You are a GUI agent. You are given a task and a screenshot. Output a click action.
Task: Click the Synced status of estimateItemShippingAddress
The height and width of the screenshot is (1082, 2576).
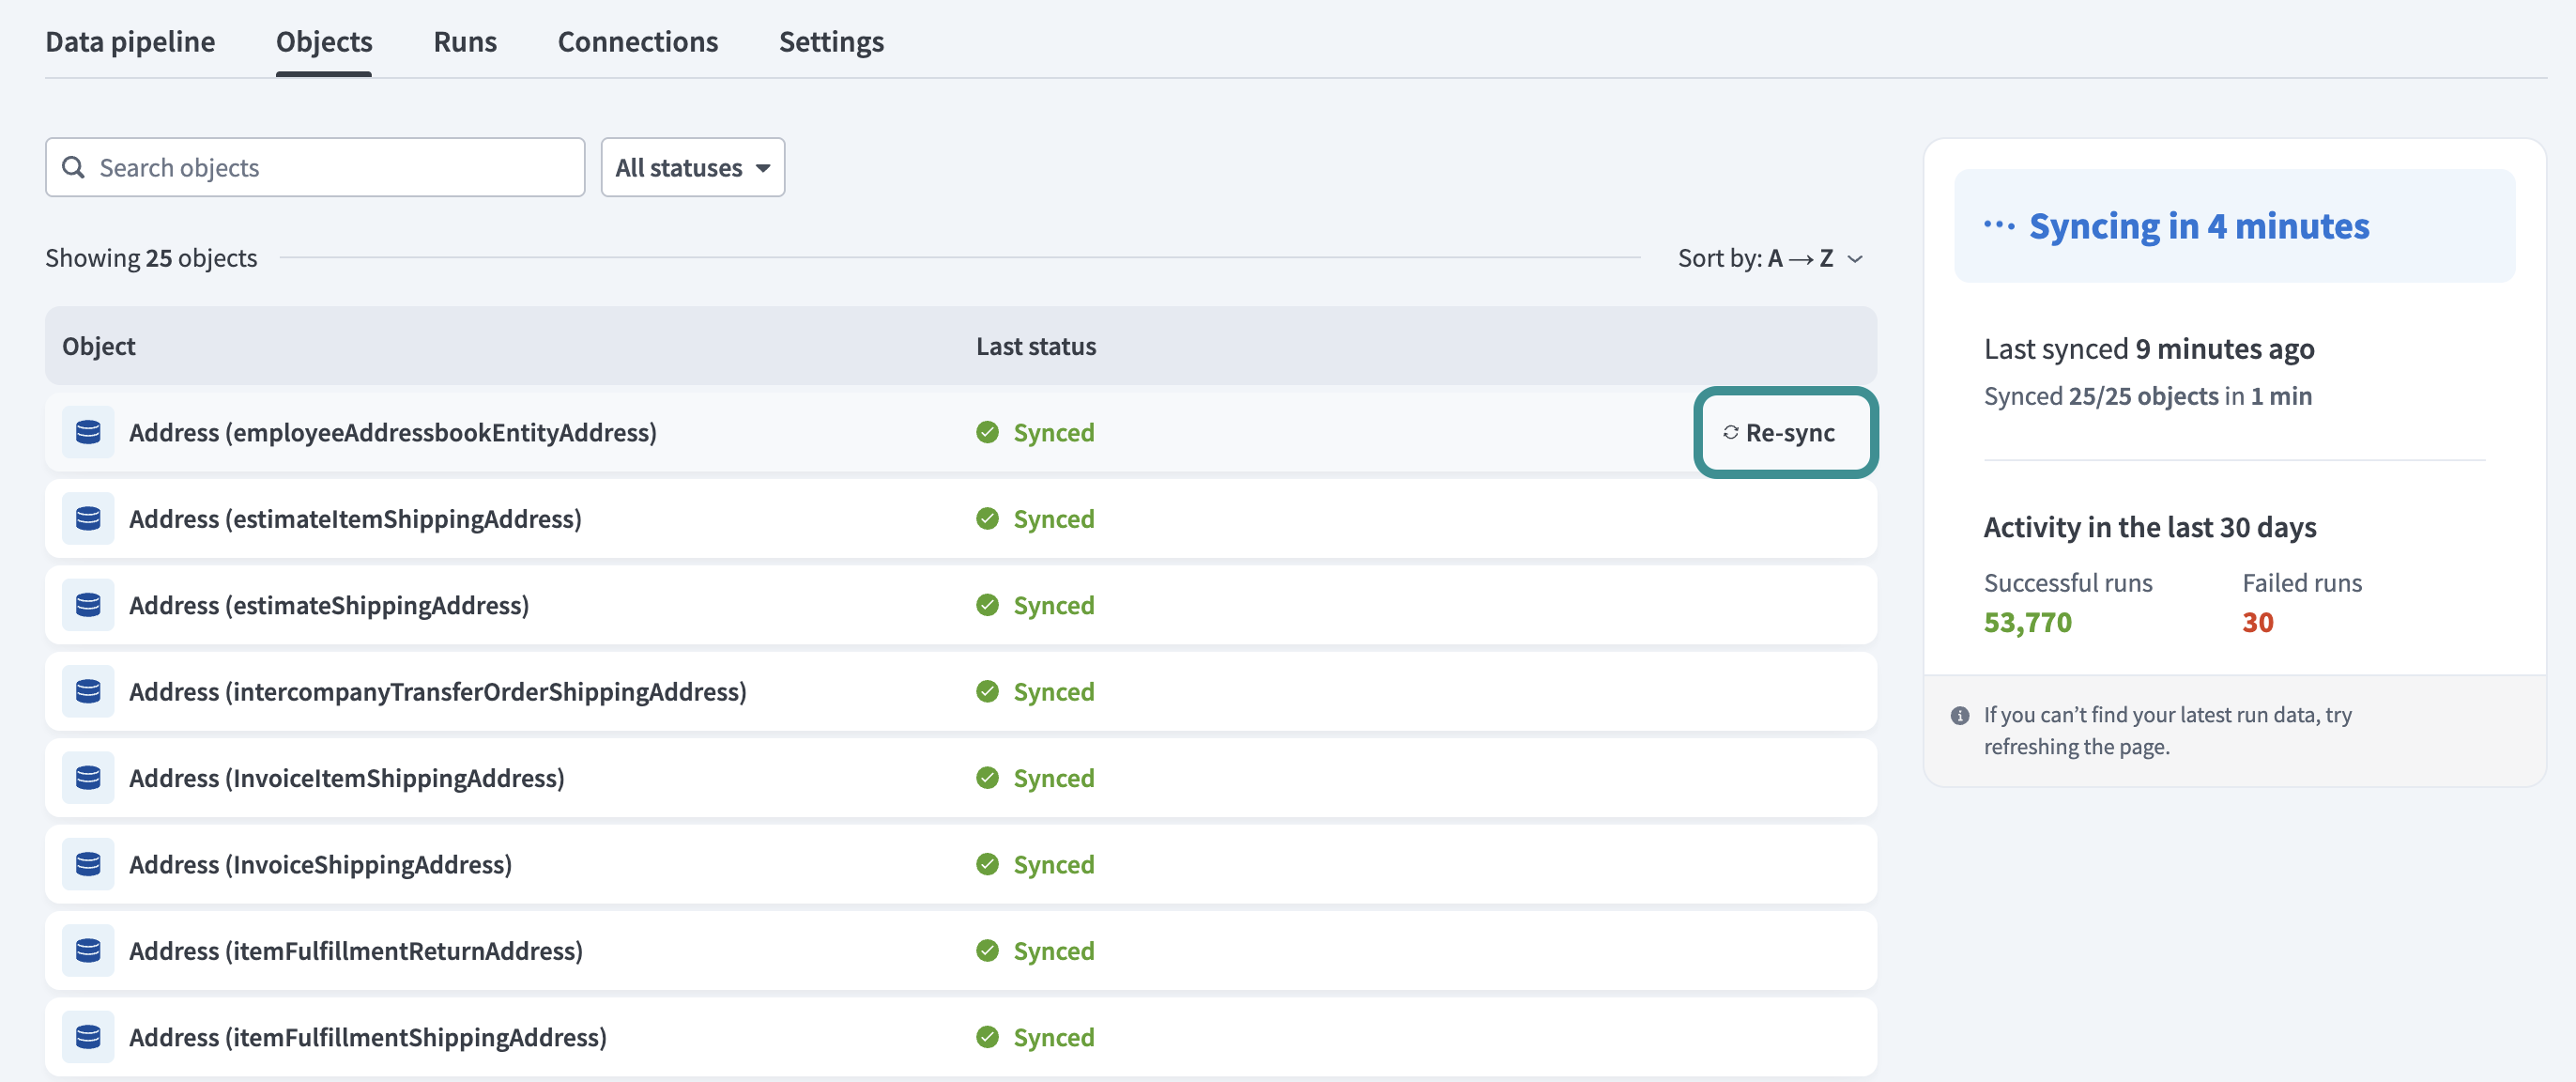click(1053, 518)
